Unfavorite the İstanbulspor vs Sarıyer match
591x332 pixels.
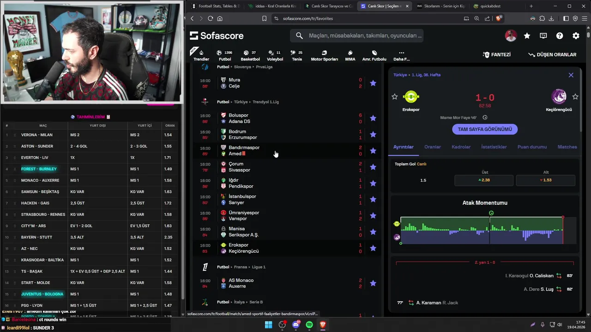(373, 199)
